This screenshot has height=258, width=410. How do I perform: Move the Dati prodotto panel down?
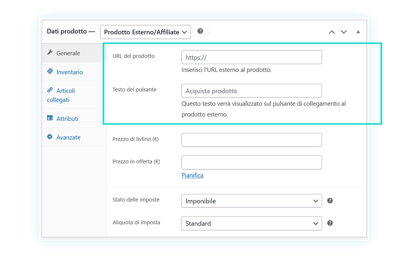click(344, 32)
